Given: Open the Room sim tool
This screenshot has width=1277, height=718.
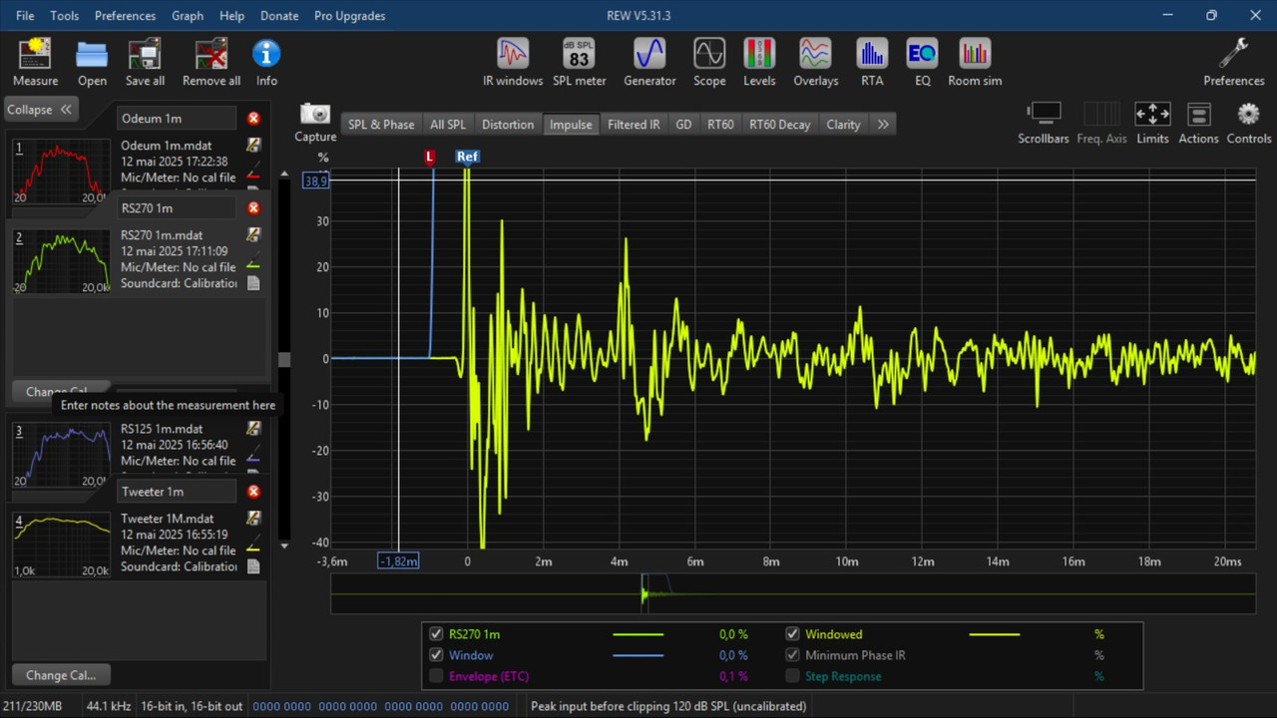Looking at the screenshot, I should click(974, 62).
